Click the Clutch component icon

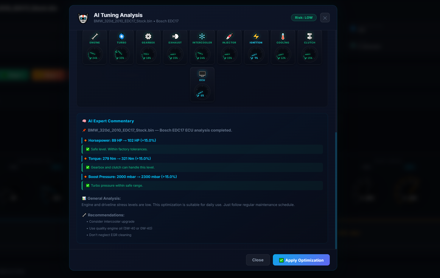310,36
